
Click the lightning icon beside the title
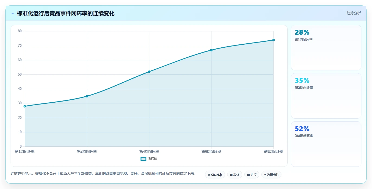(13, 14)
